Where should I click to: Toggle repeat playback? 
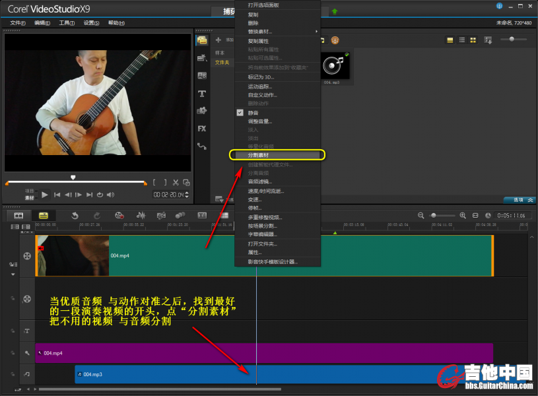click(100, 195)
